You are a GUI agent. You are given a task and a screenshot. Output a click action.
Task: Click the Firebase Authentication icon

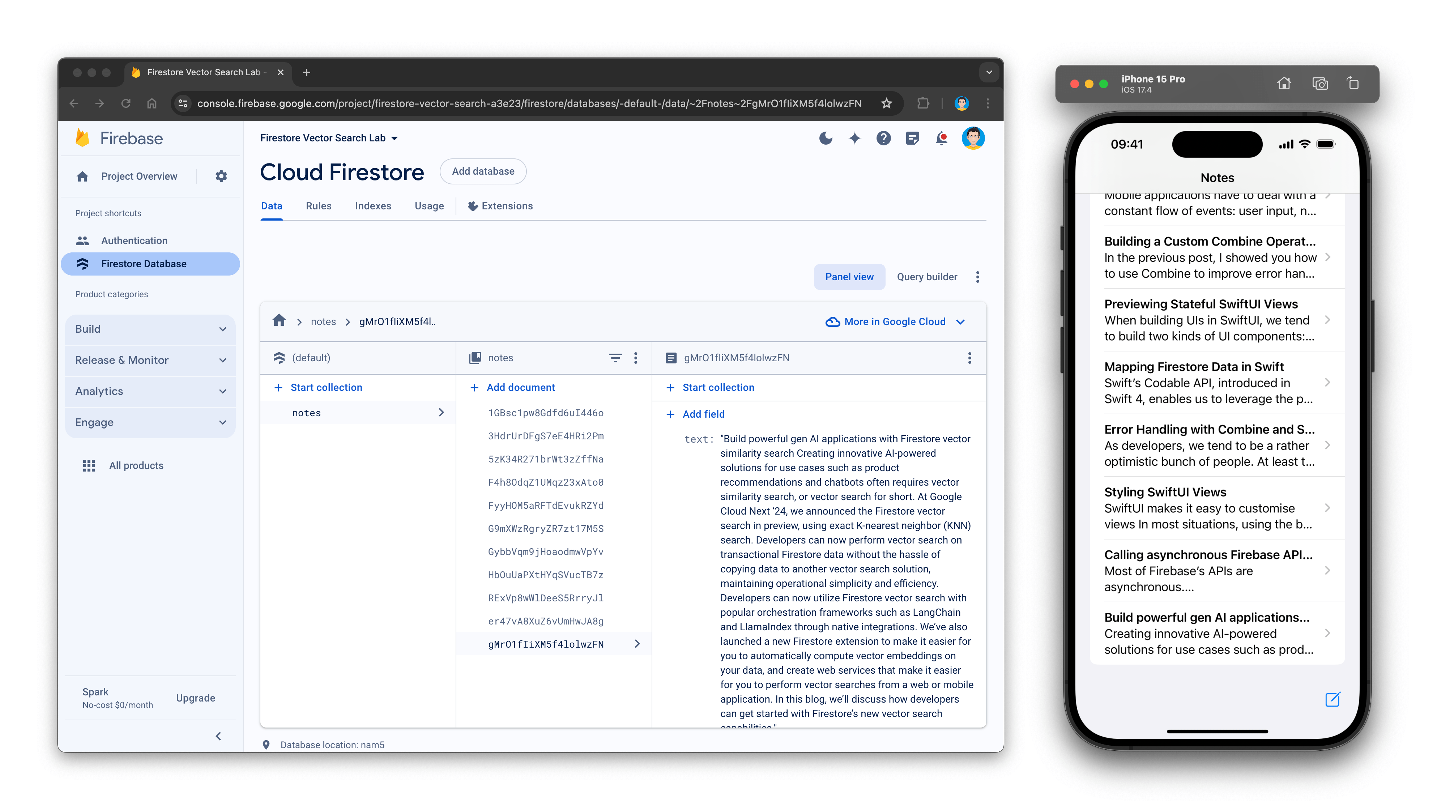point(83,240)
